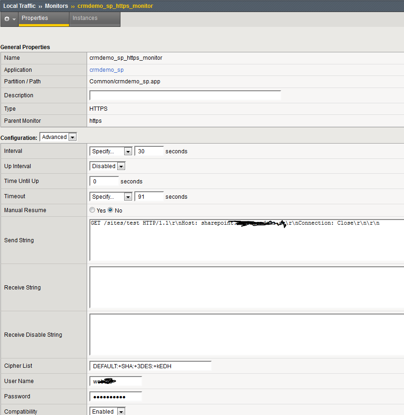The width and height of the screenshot is (404, 415).
Task: Click the gear menu dropdown arrow
Action: point(13,19)
